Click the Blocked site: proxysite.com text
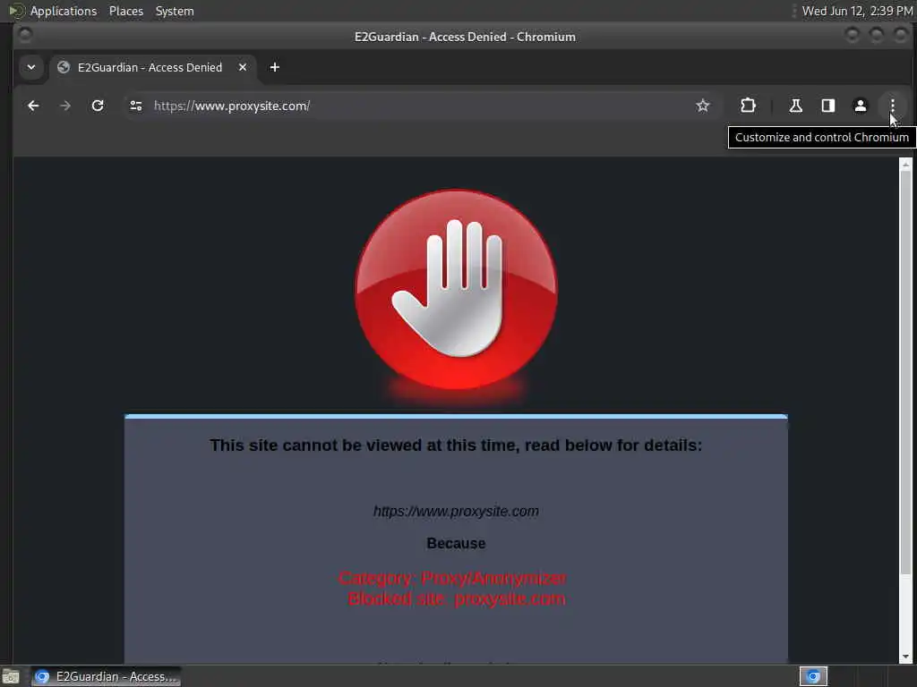Screen dimensions: 917x687 (x=456, y=598)
